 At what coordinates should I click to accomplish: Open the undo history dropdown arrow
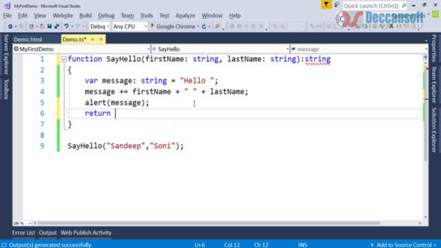72,26
